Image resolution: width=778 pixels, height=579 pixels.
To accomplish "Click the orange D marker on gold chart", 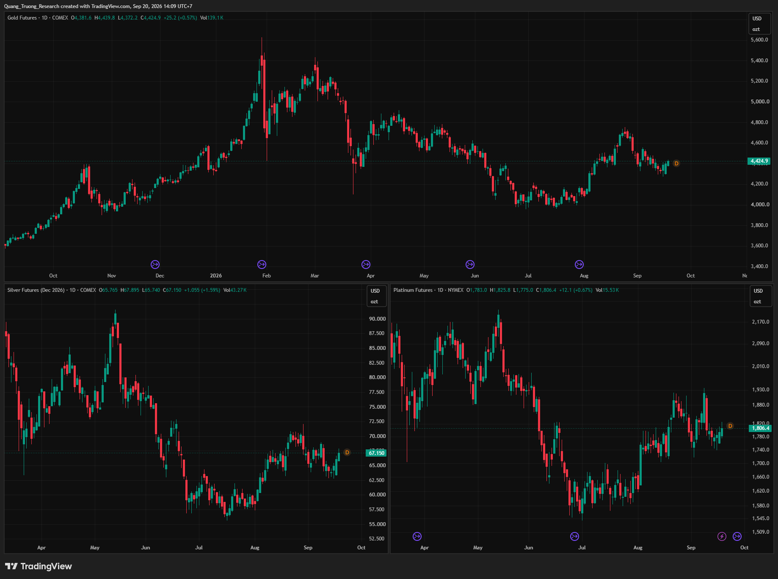I will coord(676,163).
